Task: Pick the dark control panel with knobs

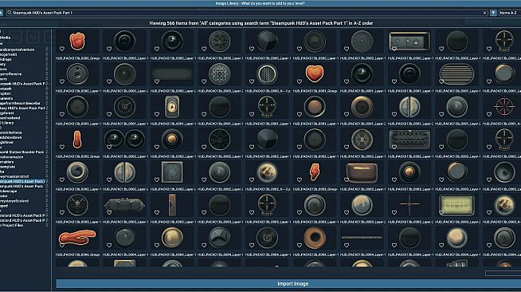Action: (409, 41)
